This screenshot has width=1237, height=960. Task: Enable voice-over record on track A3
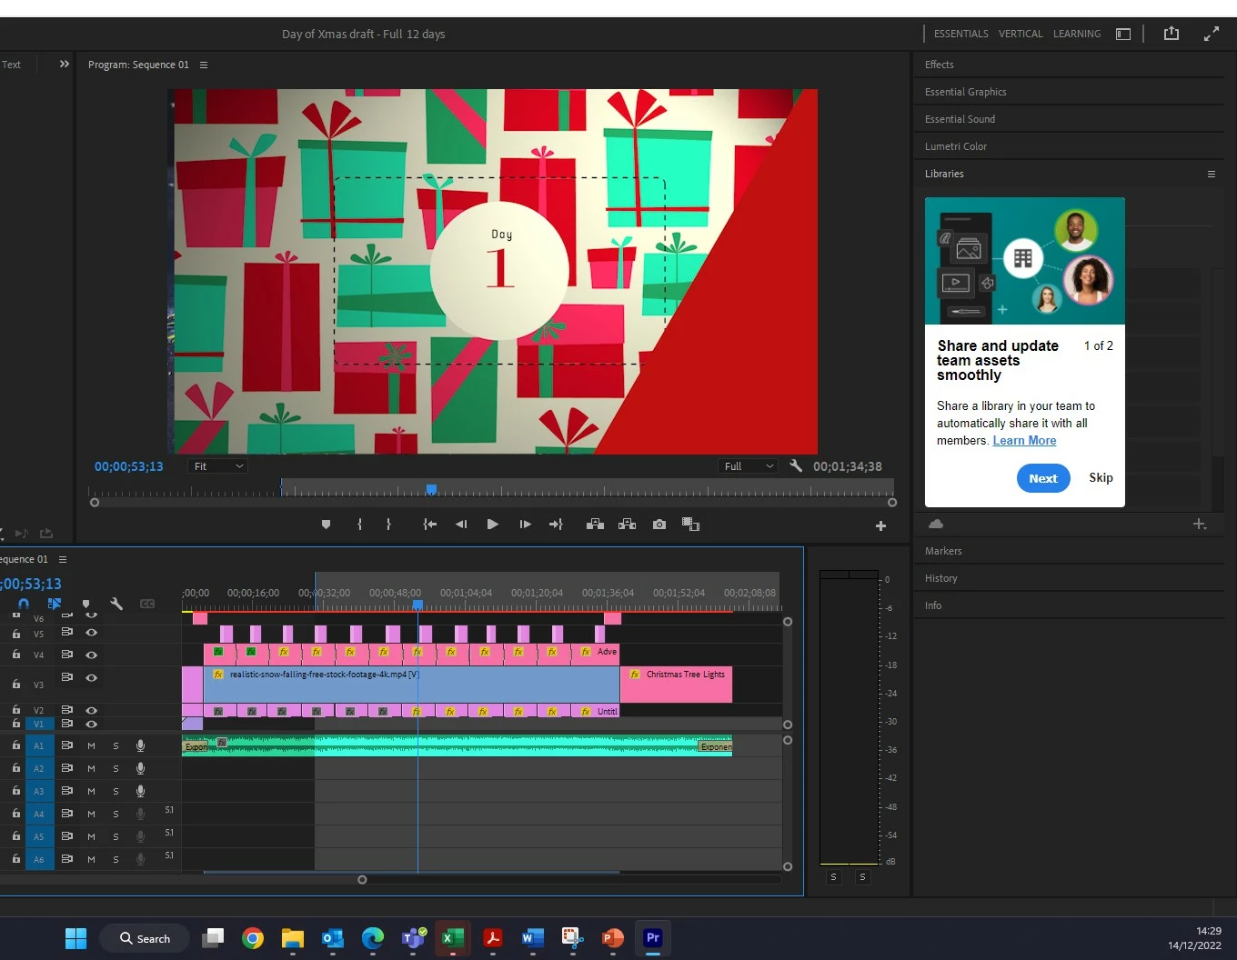[x=140, y=791]
